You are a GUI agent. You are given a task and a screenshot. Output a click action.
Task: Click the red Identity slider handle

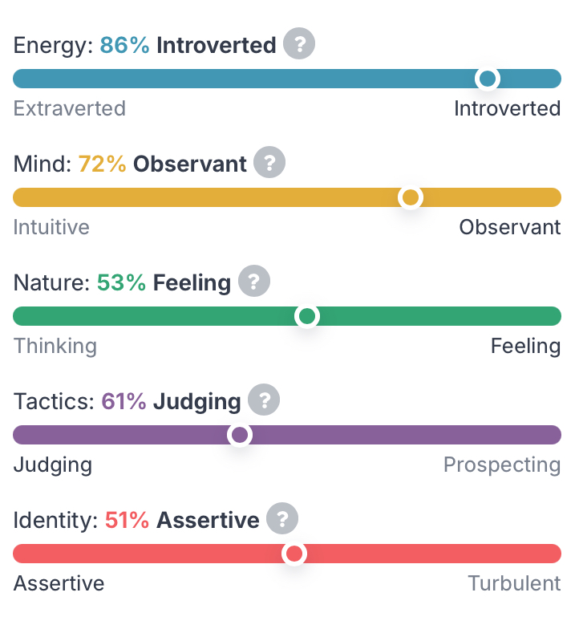294,554
